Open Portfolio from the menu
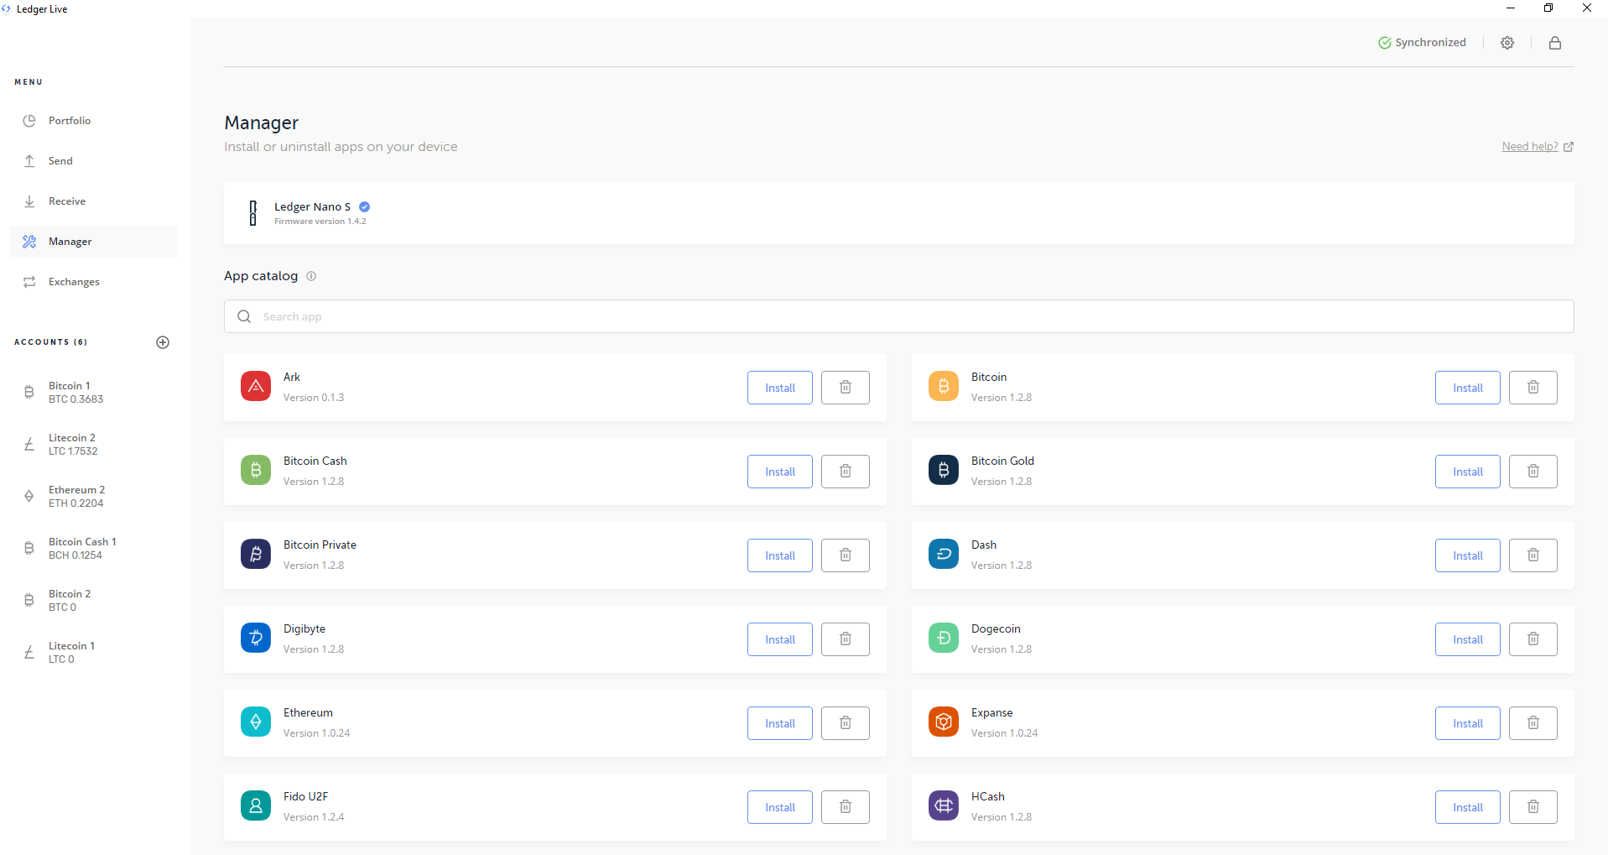 click(94, 121)
